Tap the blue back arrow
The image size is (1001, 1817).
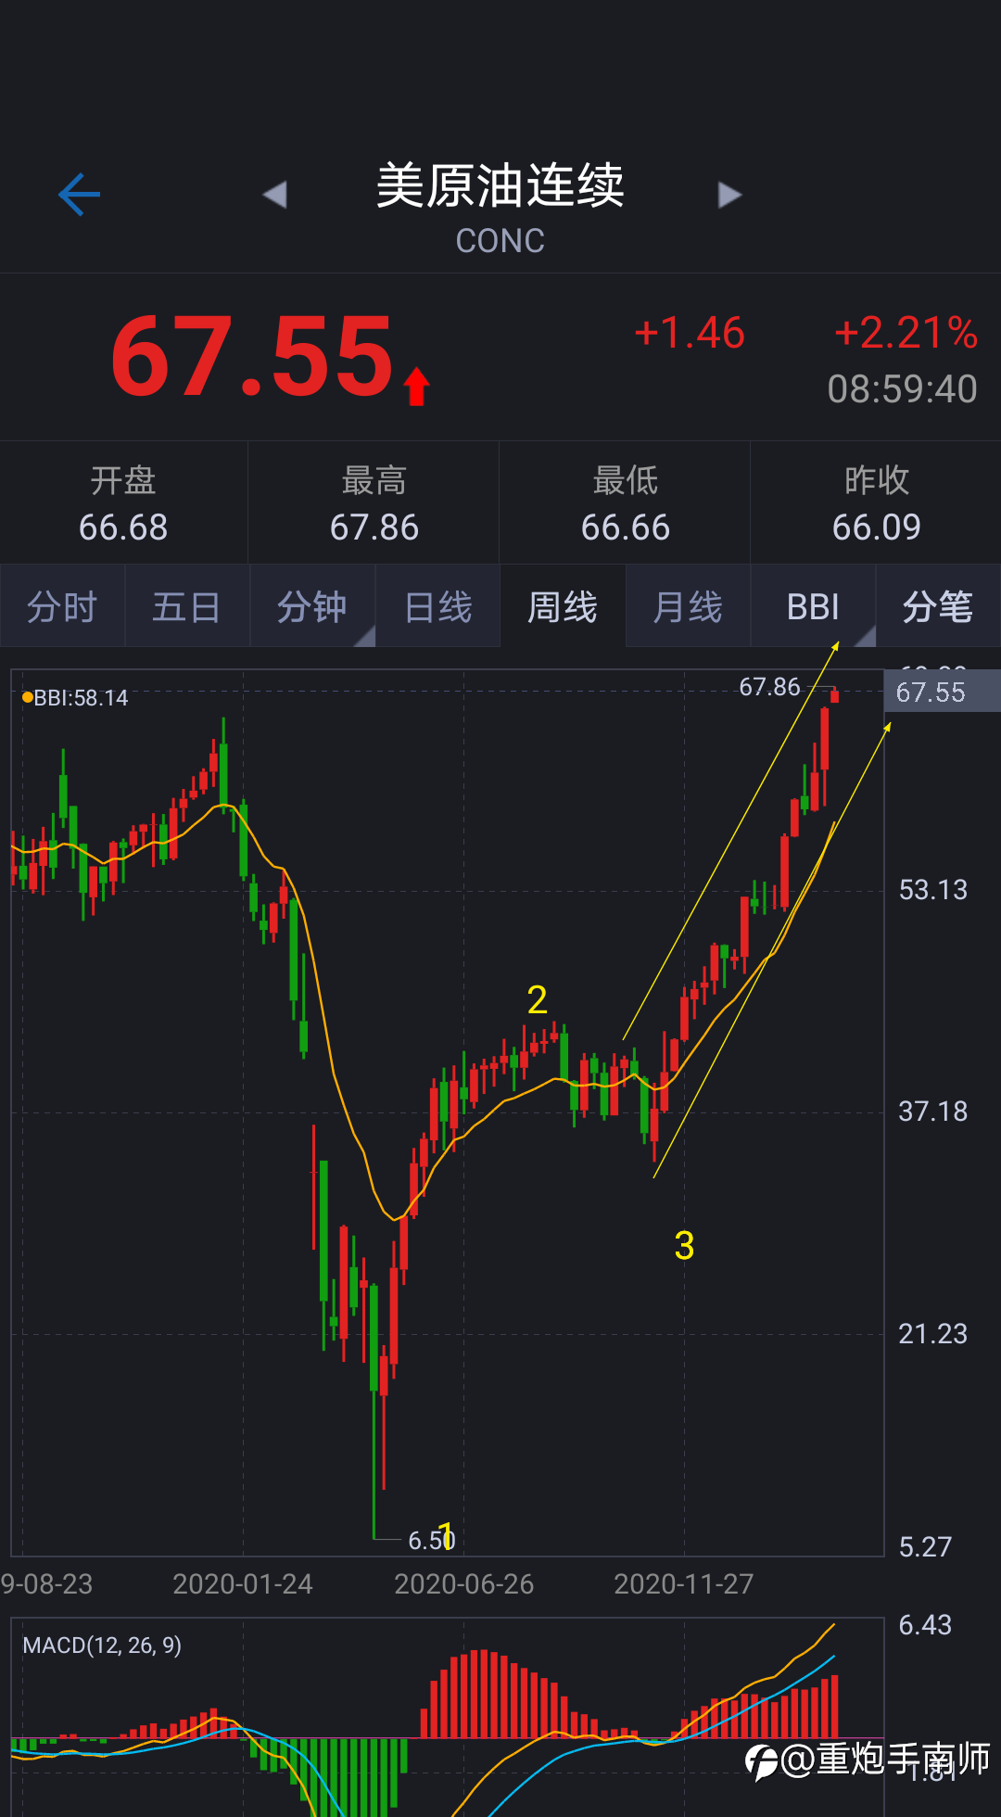click(x=79, y=195)
